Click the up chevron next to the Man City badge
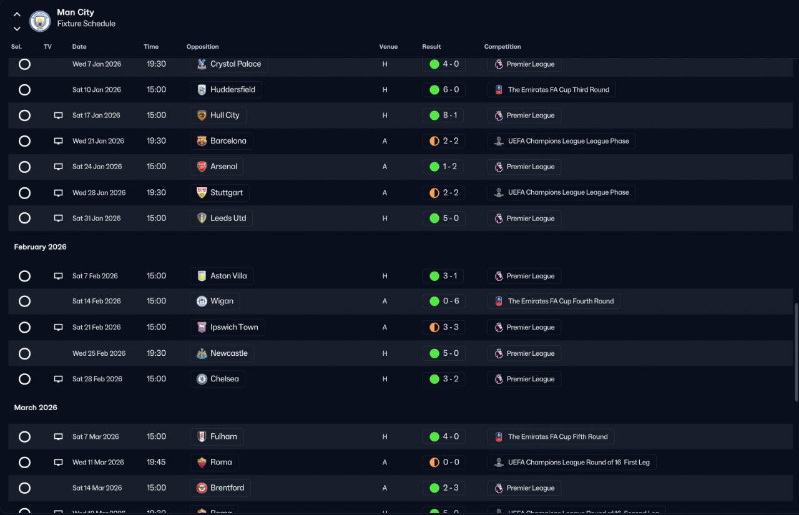 pyautogui.click(x=17, y=14)
